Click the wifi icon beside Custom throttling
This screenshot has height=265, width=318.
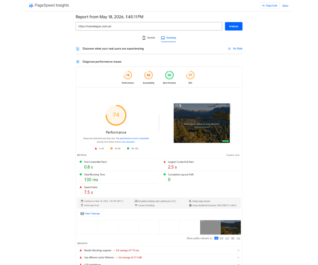[x=136, y=205]
